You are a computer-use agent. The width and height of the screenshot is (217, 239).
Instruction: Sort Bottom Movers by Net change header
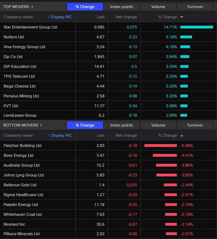point(126,135)
